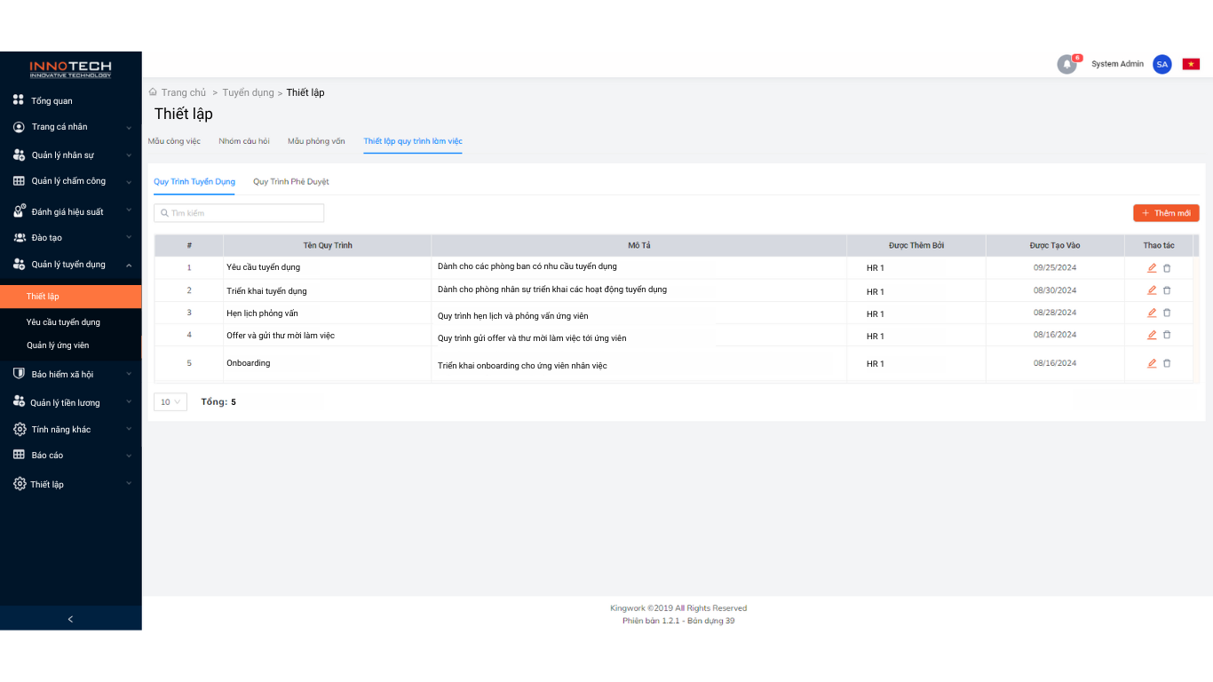Click the Quản lý chấm công grid icon
The height and width of the screenshot is (682, 1213).
(x=19, y=181)
